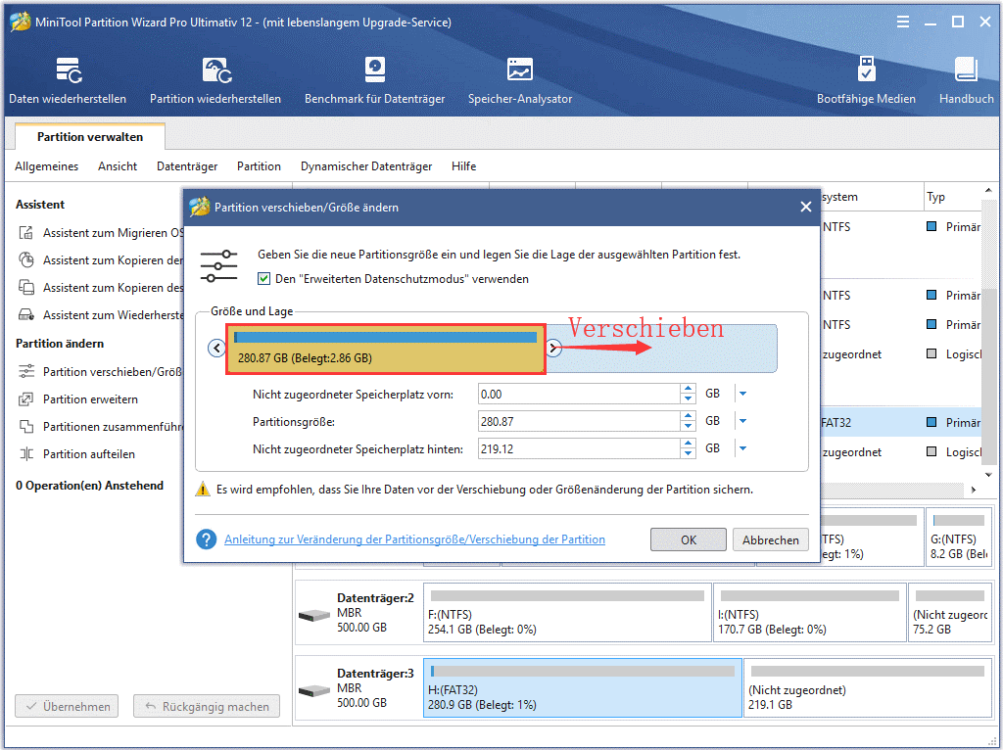Click inside the Partitionsgröße input field

583,422
